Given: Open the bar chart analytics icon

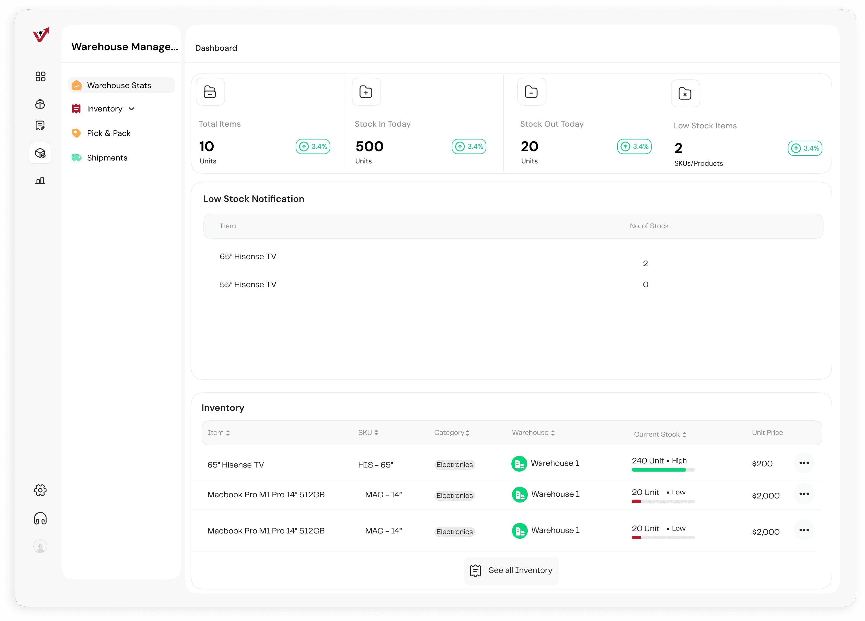Looking at the screenshot, I should coord(40,180).
